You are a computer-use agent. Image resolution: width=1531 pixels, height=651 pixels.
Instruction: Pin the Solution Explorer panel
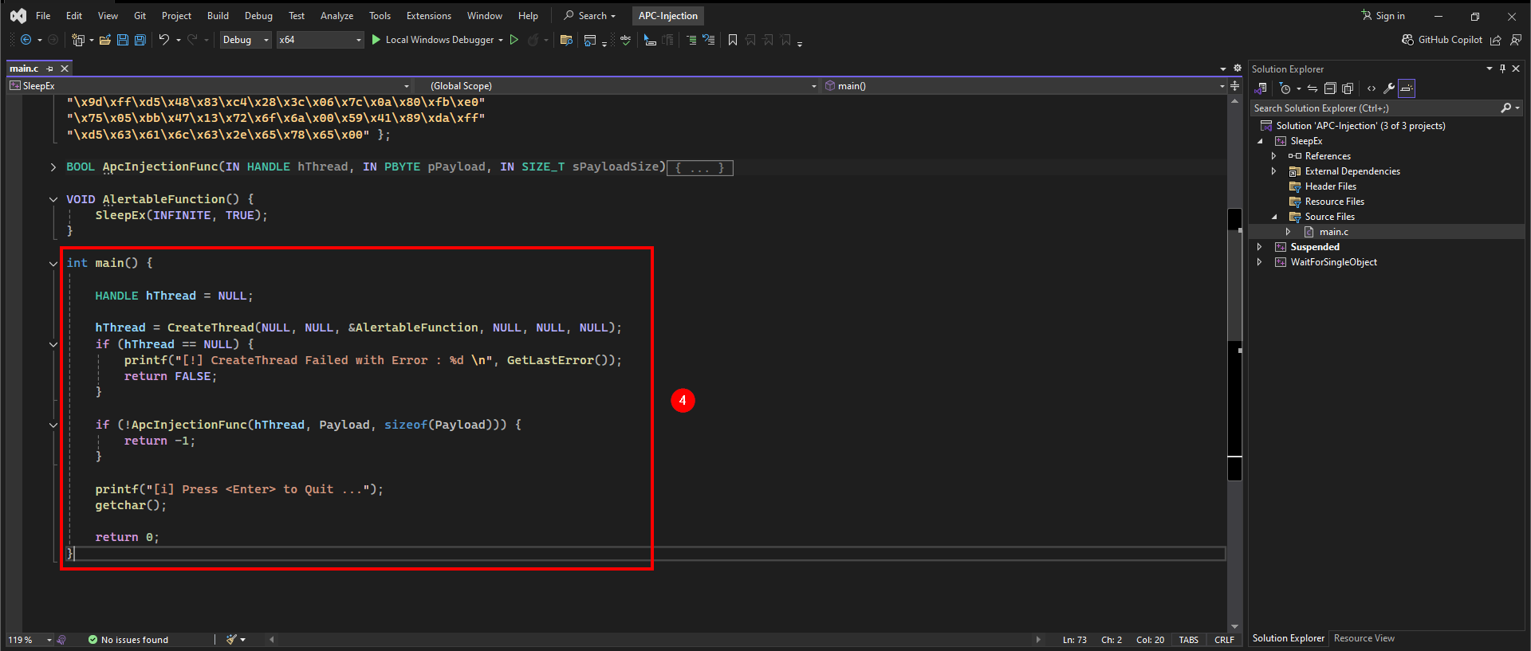[1502, 69]
